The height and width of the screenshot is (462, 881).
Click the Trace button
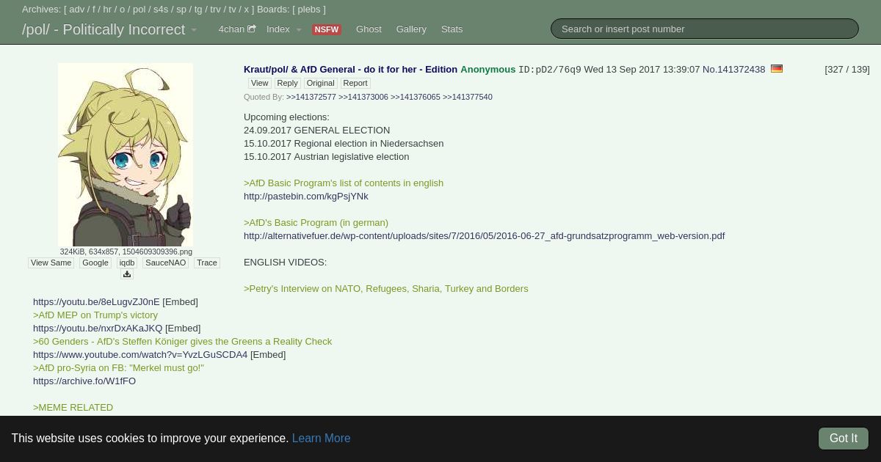(x=207, y=263)
